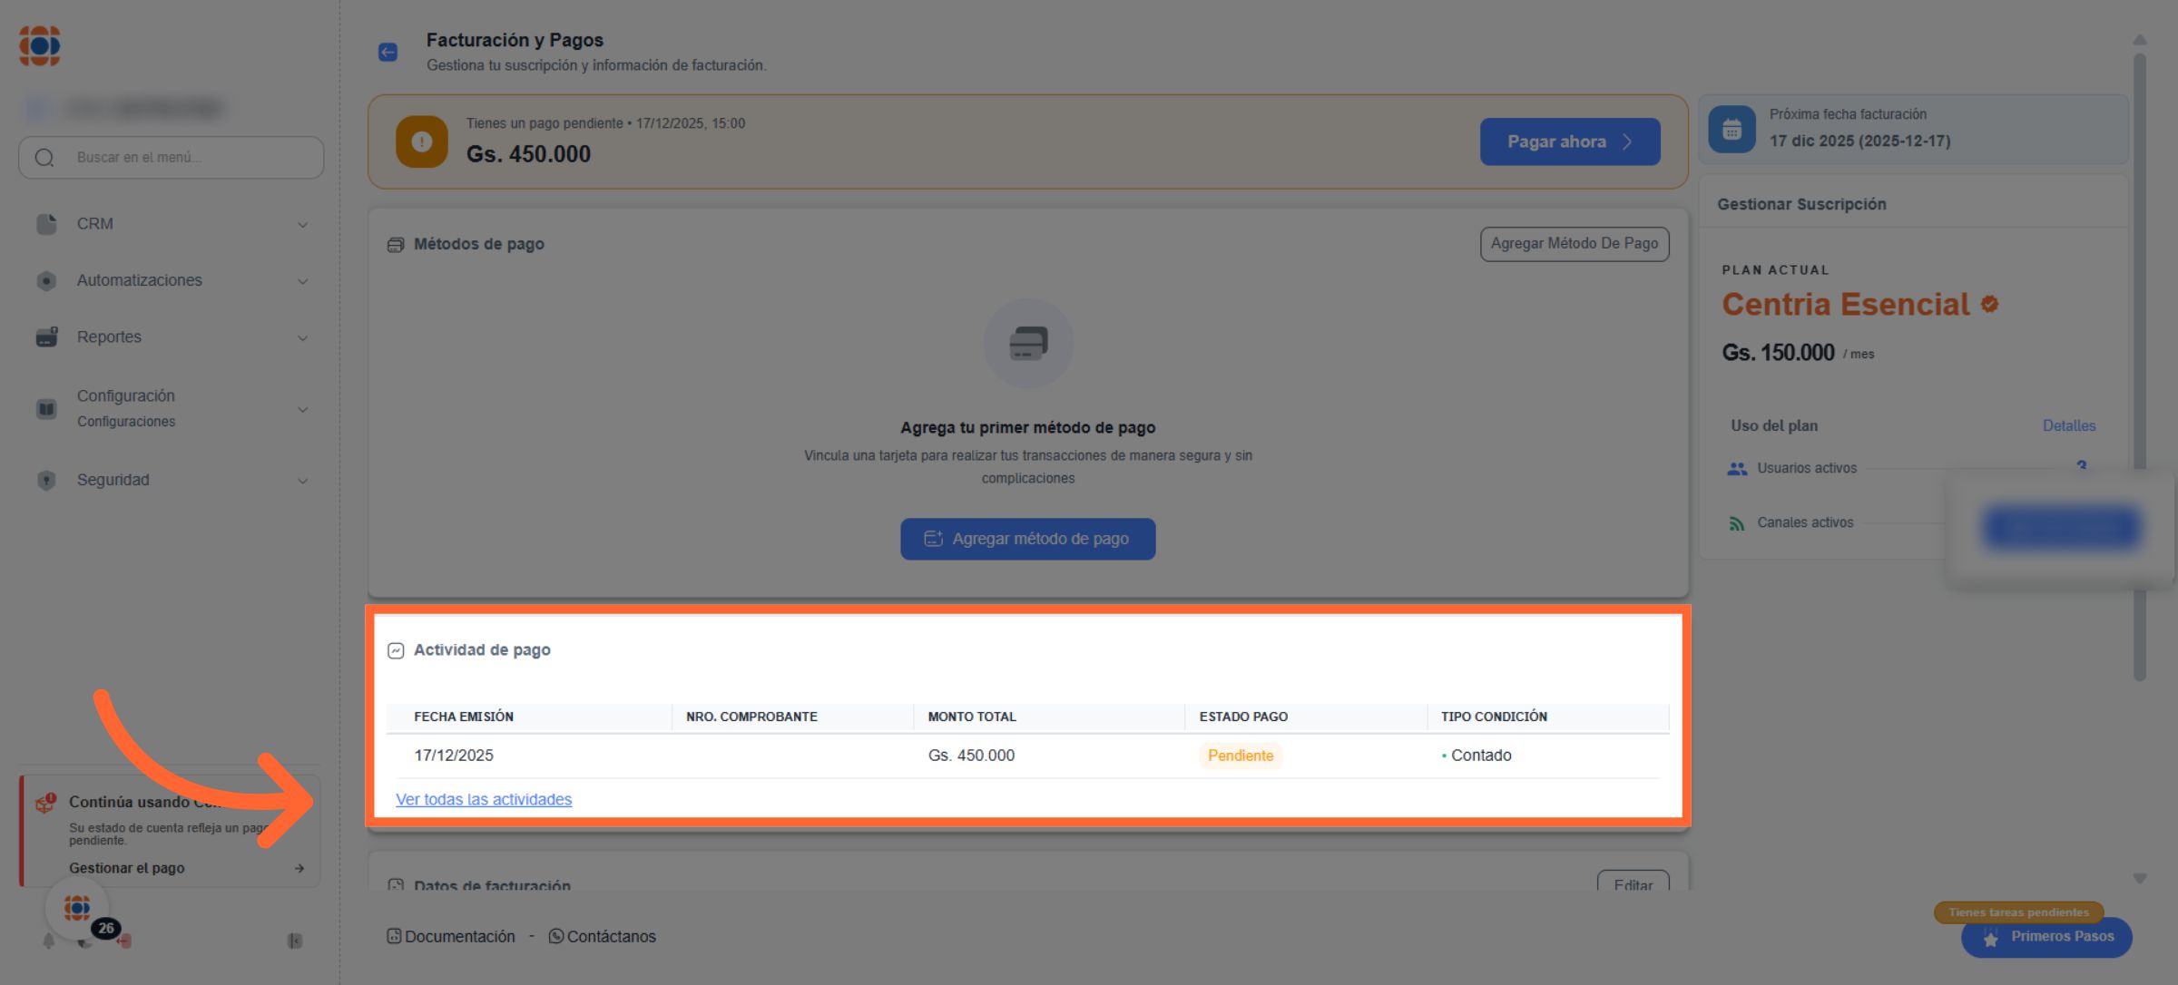Click the Seguridad shield icon
Screen dimensions: 2178x985
pyautogui.click(x=46, y=481)
